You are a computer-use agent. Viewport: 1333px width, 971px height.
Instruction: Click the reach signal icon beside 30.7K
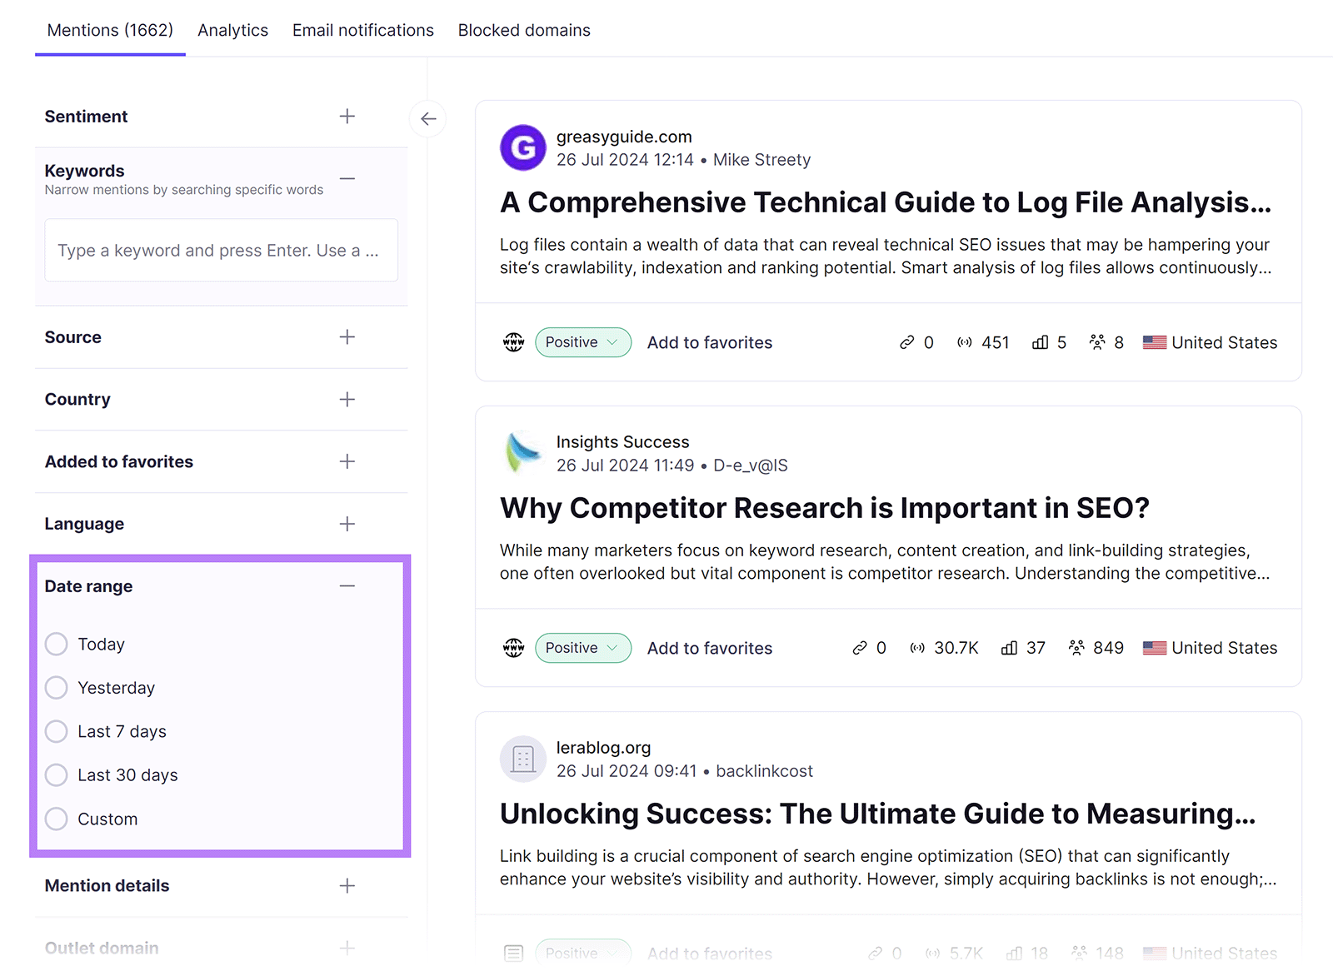pos(917,648)
